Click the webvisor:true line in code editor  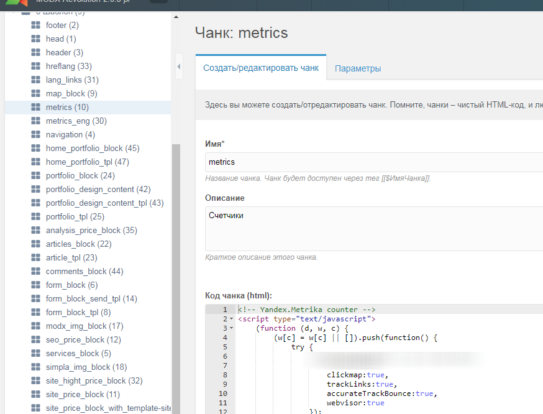click(355, 403)
